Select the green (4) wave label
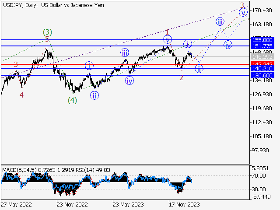Image resolution: width=280 pixels, height=210 pixels. [72, 100]
